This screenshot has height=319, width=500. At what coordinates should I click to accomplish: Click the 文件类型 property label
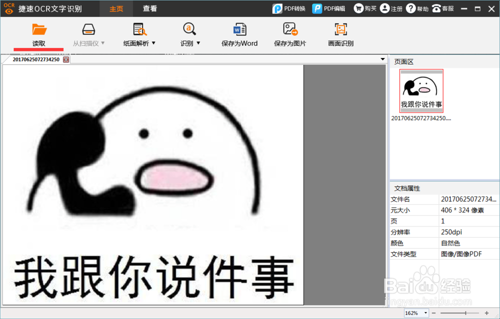point(403,254)
